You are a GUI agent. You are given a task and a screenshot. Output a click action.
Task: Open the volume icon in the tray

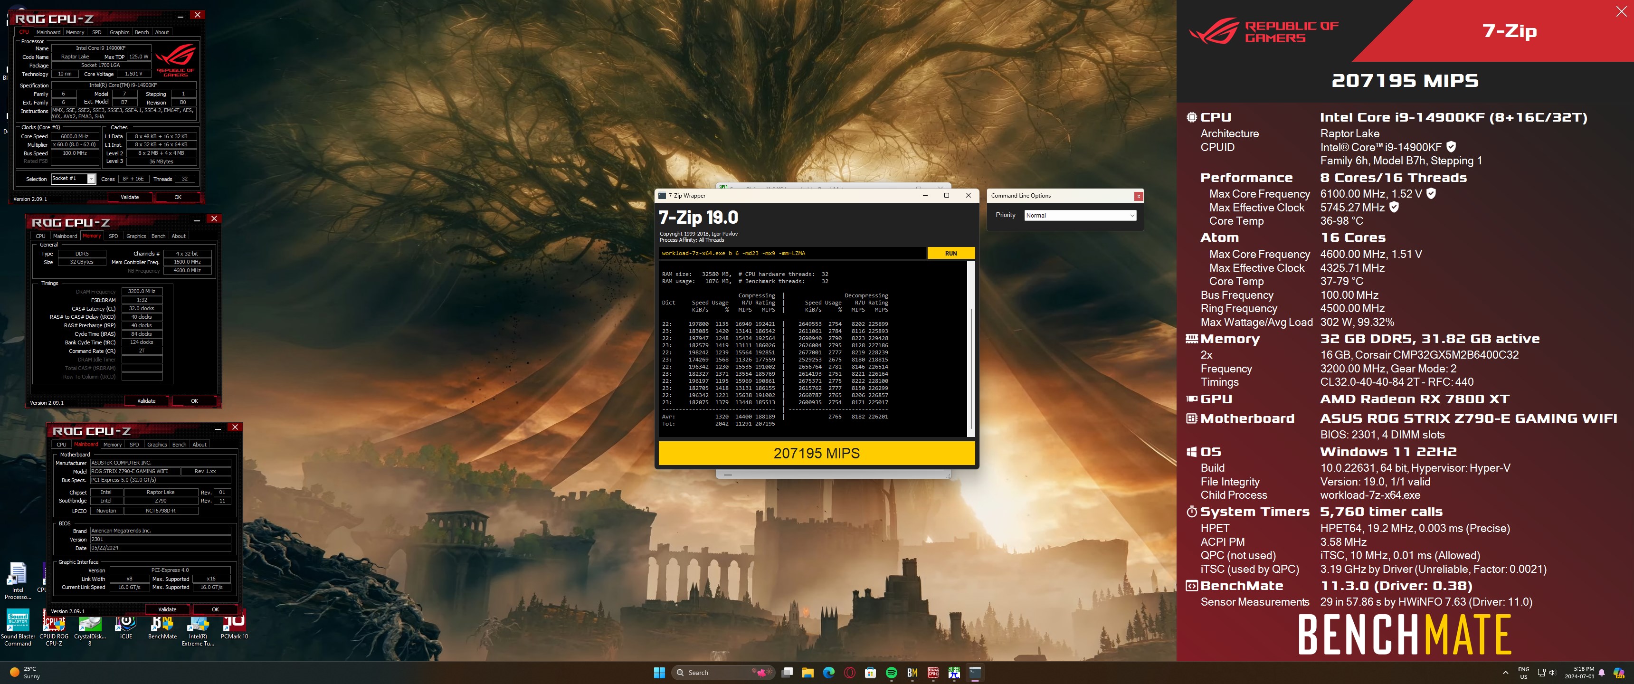[x=1552, y=673]
